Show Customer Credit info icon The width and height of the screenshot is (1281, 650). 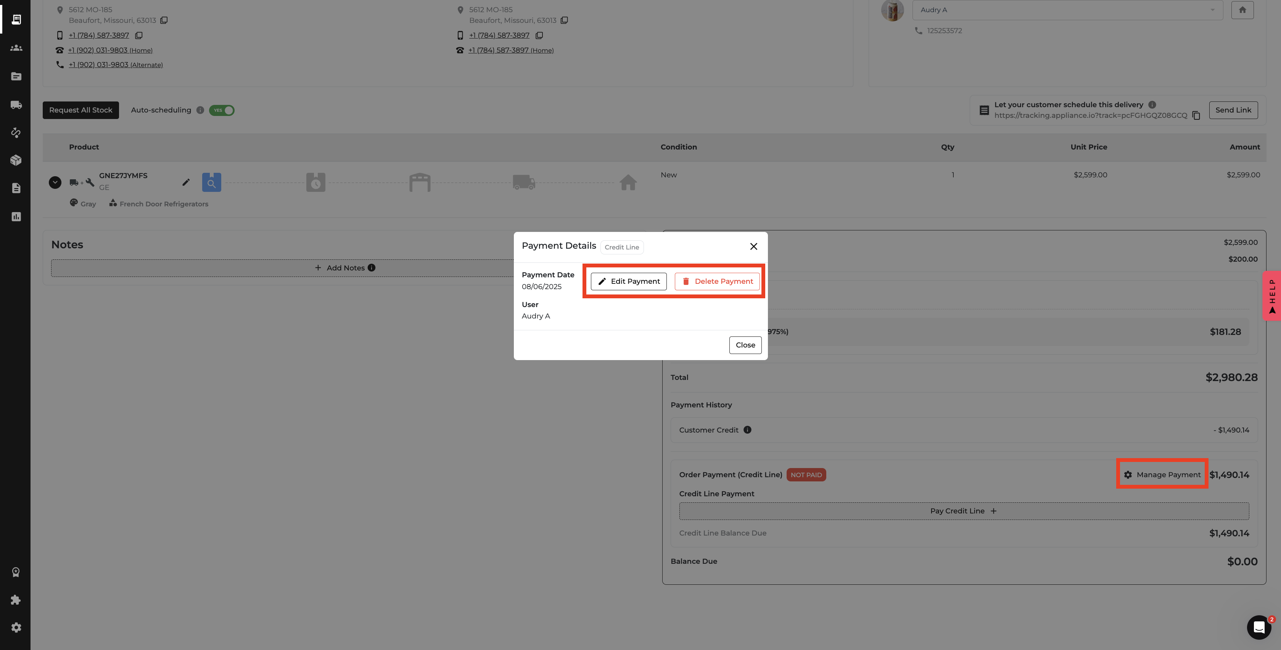[x=747, y=430]
